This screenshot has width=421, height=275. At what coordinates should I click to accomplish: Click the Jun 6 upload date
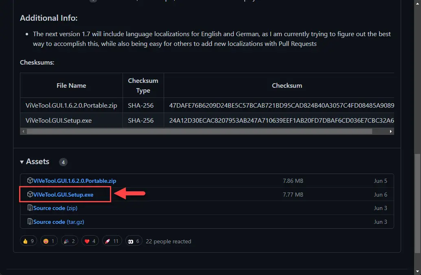tap(381, 195)
